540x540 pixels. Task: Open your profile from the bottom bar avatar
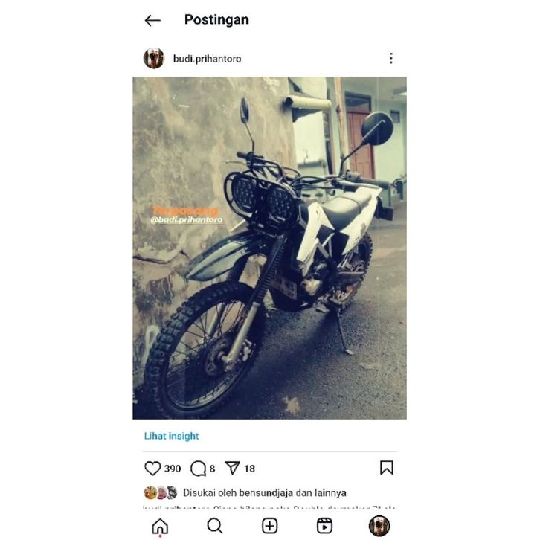pos(379,526)
